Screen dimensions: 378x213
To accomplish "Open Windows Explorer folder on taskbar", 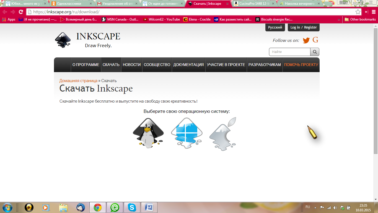I will [x=63, y=207].
